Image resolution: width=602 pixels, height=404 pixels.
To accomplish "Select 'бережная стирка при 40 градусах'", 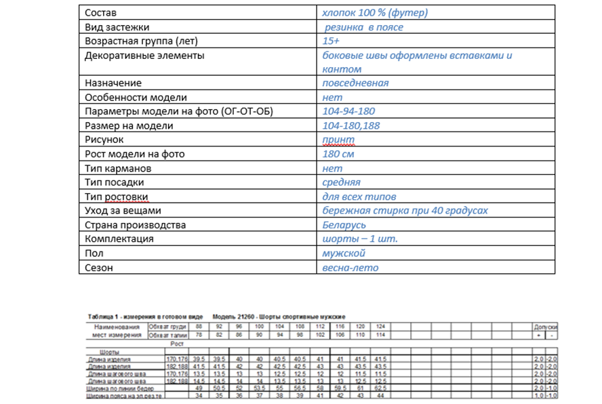I will coord(405,210).
